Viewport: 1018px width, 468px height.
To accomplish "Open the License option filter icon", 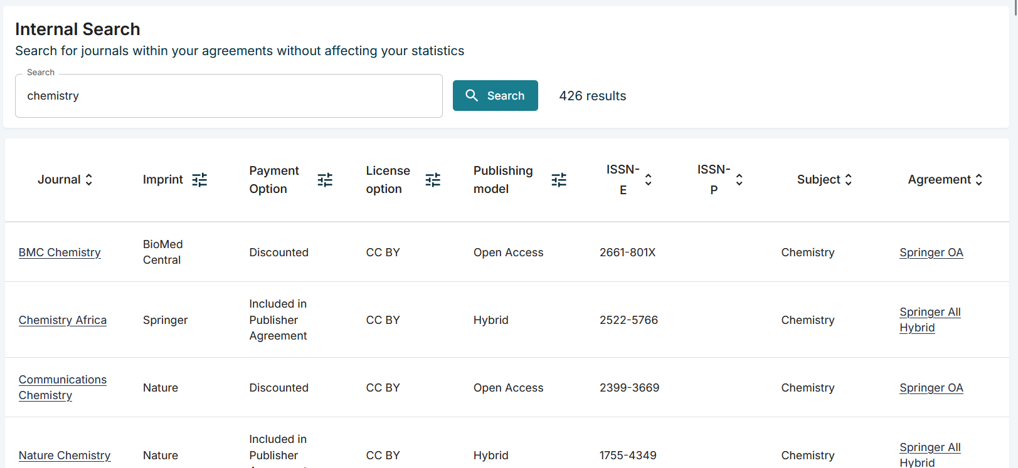I will [x=433, y=180].
